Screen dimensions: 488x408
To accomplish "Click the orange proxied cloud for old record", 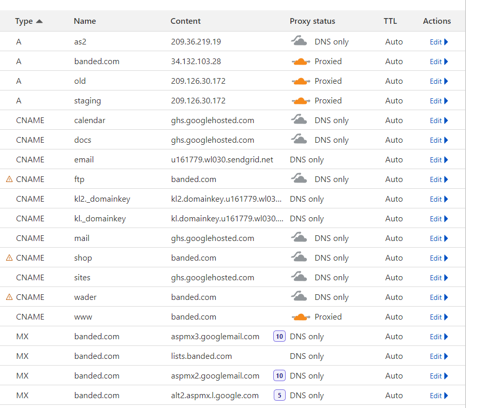I will (x=301, y=81).
